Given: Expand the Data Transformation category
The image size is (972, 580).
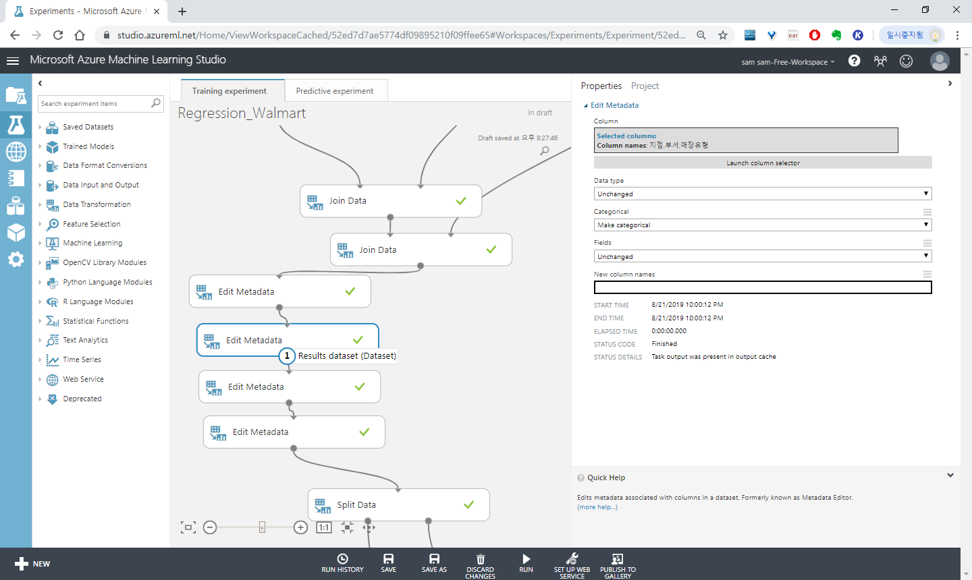Looking at the screenshot, I should [40, 204].
